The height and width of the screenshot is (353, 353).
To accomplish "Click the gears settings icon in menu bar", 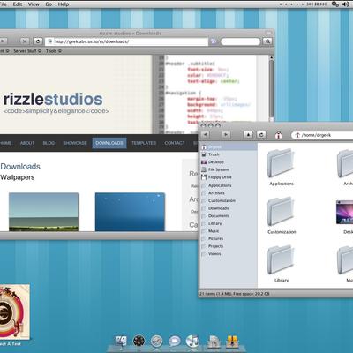I will tap(334, 4).
